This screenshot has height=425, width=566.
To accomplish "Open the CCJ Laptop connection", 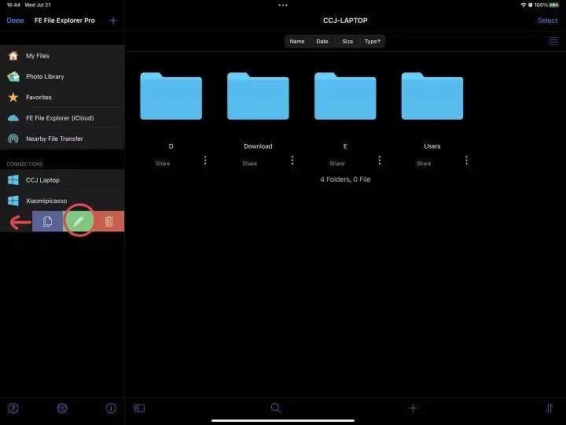I will (43, 180).
